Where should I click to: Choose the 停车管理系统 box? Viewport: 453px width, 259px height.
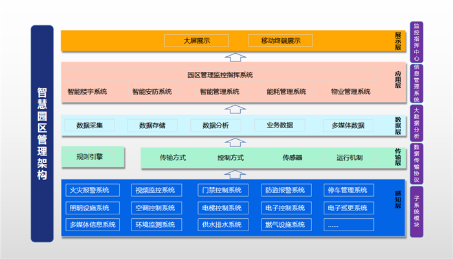point(348,190)
